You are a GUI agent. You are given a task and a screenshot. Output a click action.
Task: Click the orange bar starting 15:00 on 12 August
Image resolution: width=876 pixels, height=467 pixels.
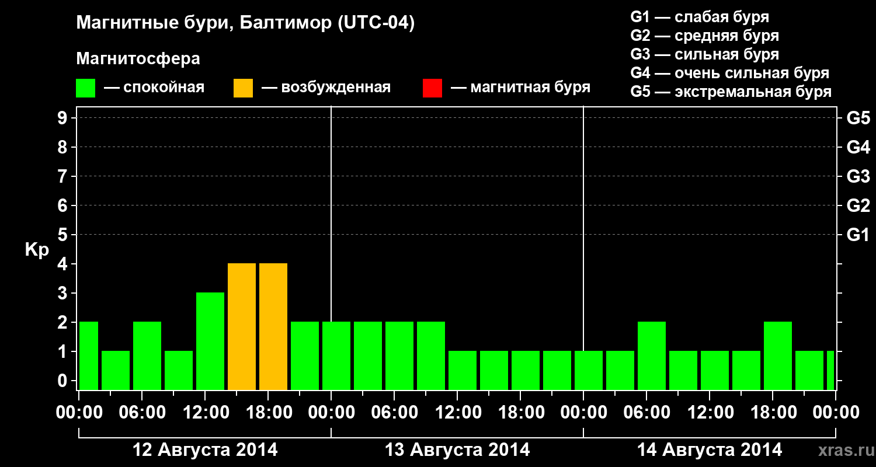(242, 326)
